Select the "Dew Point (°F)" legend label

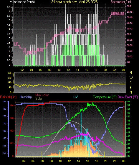(x=128, y=97)
